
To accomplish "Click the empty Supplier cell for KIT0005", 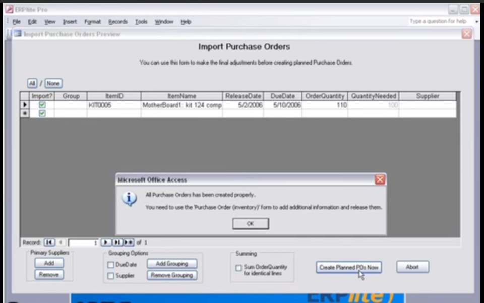I will [x=428, y=105].
